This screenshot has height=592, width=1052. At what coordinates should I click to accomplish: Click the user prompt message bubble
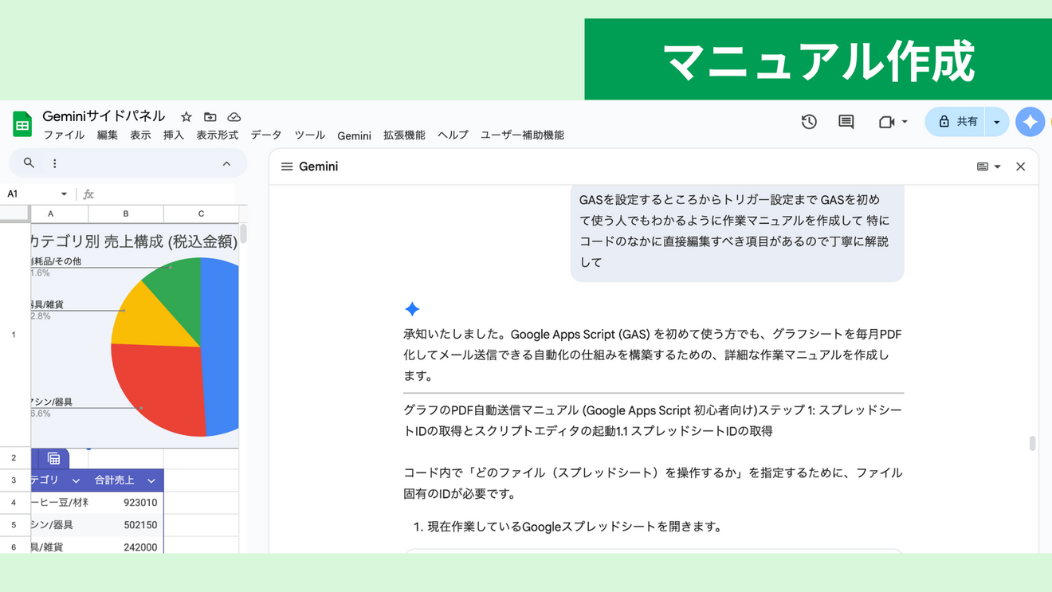point(737,232)
